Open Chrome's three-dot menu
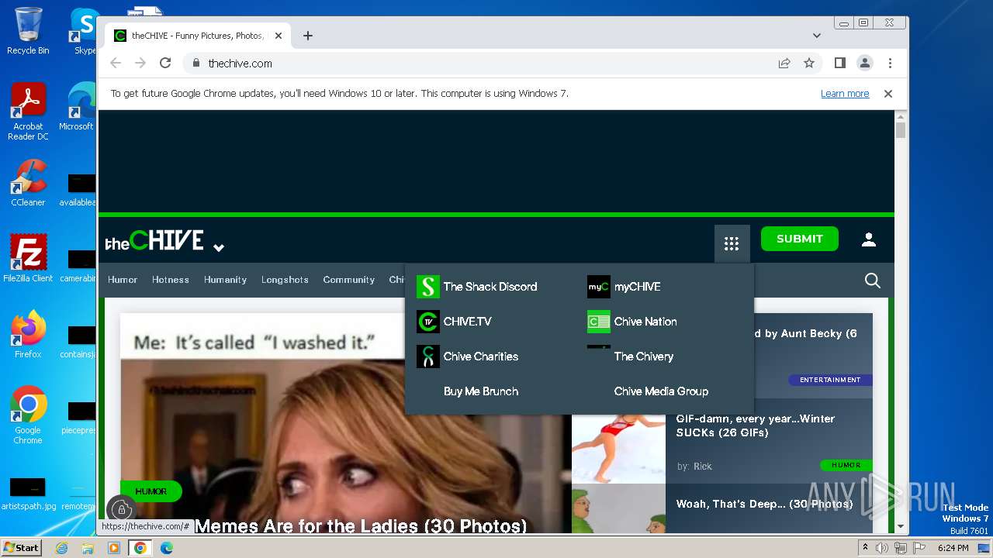This screenshot has height=558, width=993. click(890, 63)
